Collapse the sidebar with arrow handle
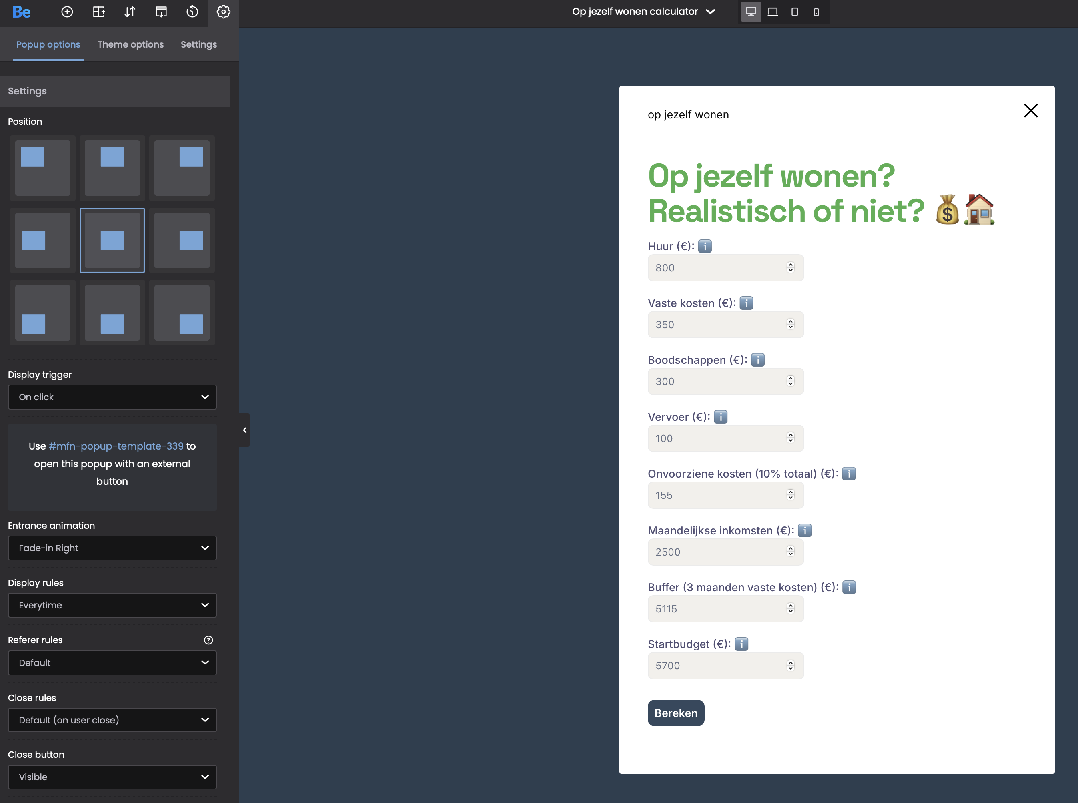Image resolution: width=1078 pixels, height=803 pixels. click(x=244, y=430)
